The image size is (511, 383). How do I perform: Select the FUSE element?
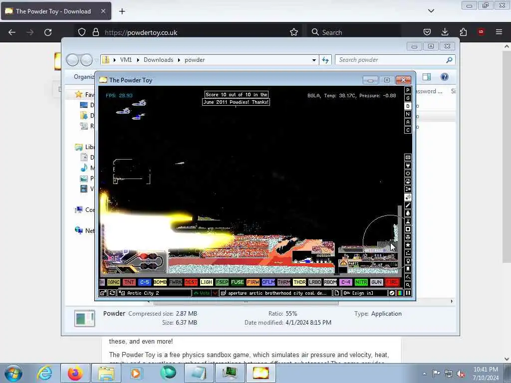tap(238, 282)
